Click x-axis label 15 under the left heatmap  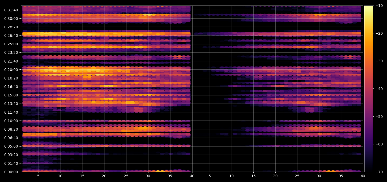pos(82,176)
